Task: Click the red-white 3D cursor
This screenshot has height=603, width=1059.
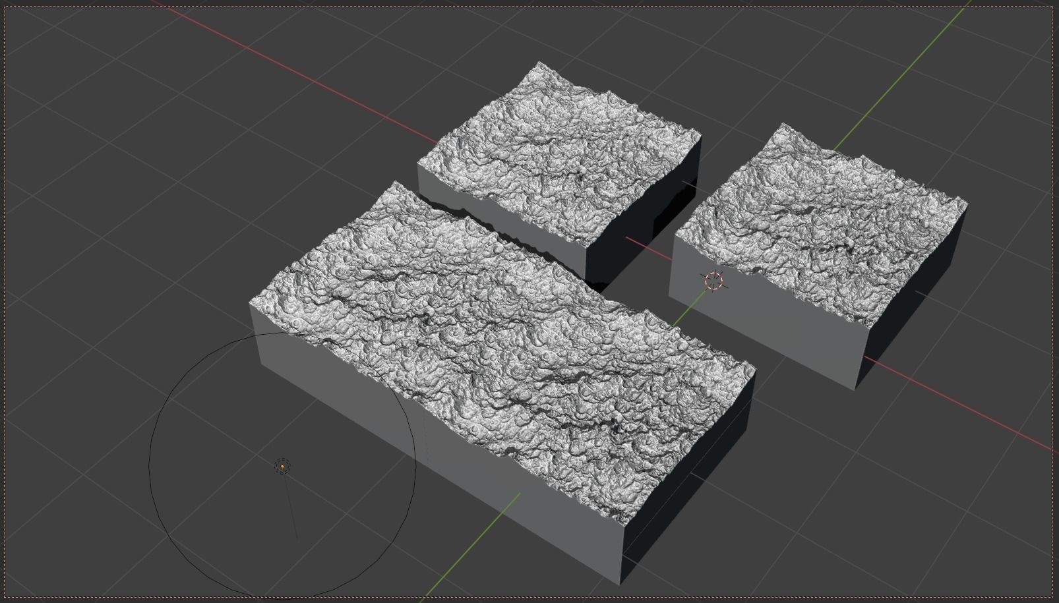Action: pyautogui.click(x=714, y=281)
